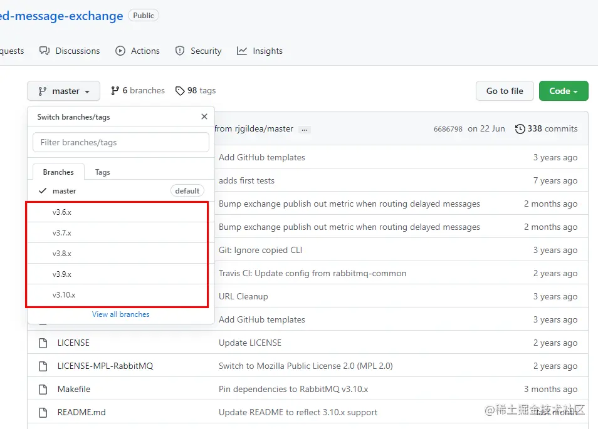
Task: Click the file icon beside LICENSE
Action: (x=43, y=343)
